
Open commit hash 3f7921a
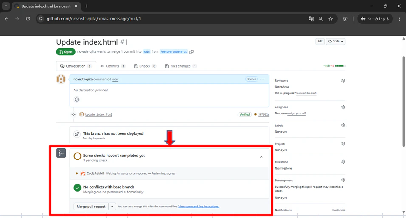264,115
